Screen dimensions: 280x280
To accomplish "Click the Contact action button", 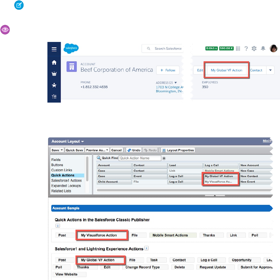I will pyautogui.click(x=256, y=70).
